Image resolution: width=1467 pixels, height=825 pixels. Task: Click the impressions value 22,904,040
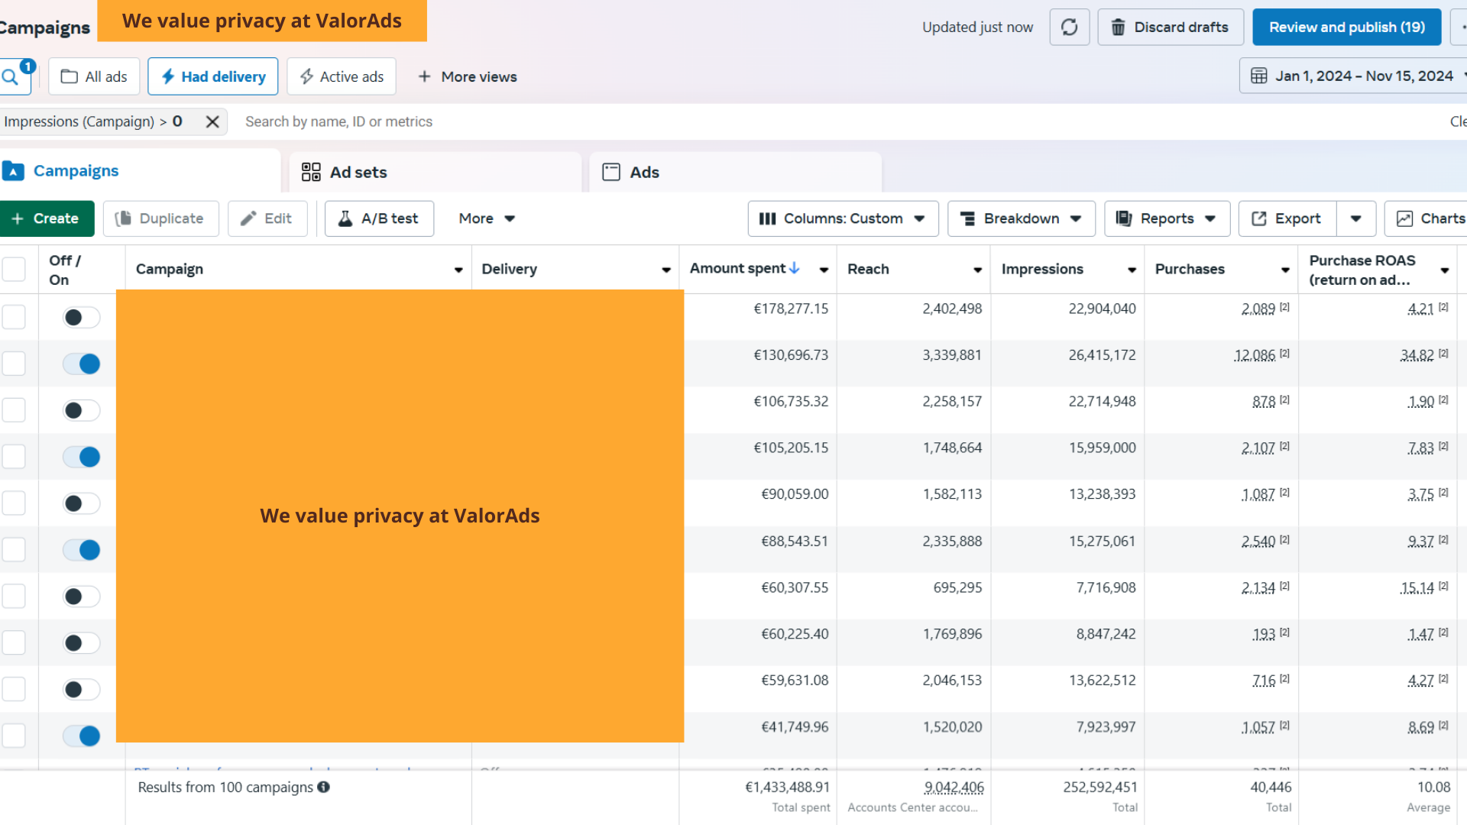1102,309
